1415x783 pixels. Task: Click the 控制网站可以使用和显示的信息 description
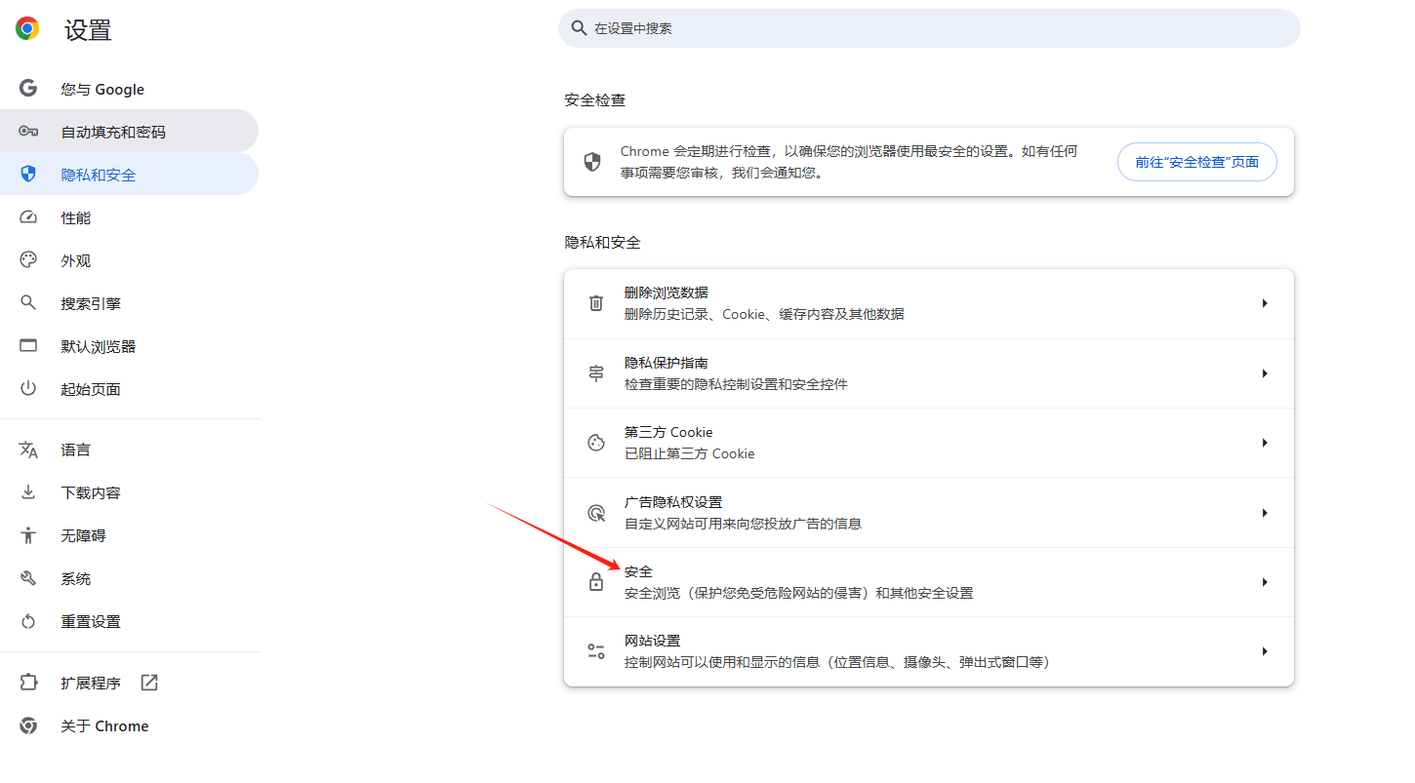[x=837, y=662]
